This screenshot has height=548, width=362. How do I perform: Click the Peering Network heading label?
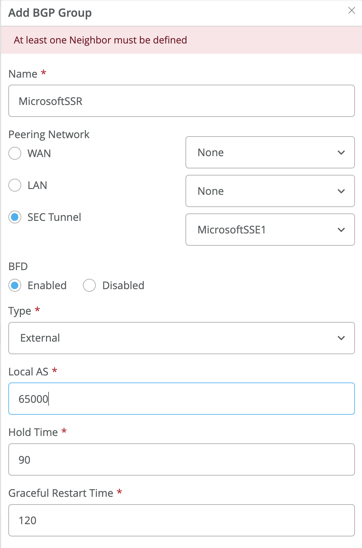click(x=49, y=134)
